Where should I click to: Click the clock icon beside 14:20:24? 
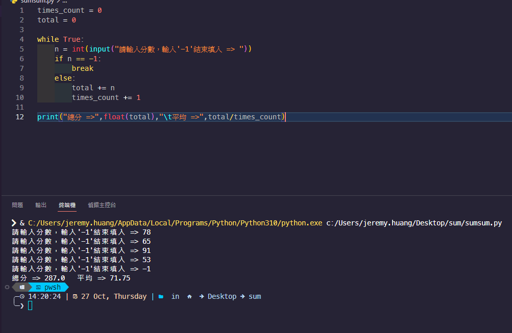[22, 296]
